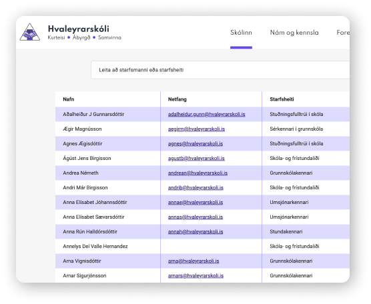Click the Starfsheiti column header

pyautogui.click(x=282, y=99)
